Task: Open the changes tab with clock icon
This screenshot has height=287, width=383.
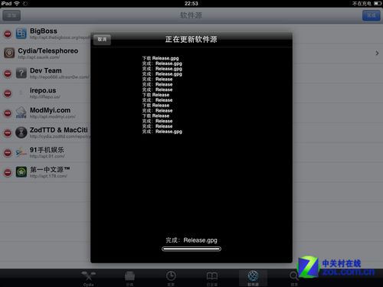Action: [171, 278]
